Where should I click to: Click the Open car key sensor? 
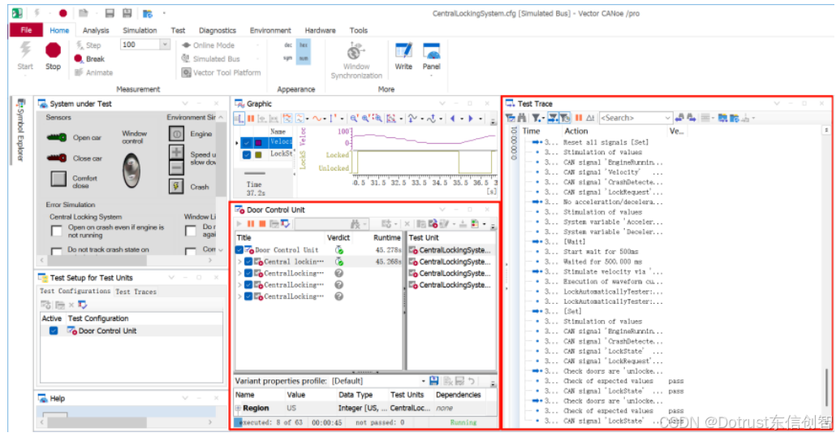57,137
